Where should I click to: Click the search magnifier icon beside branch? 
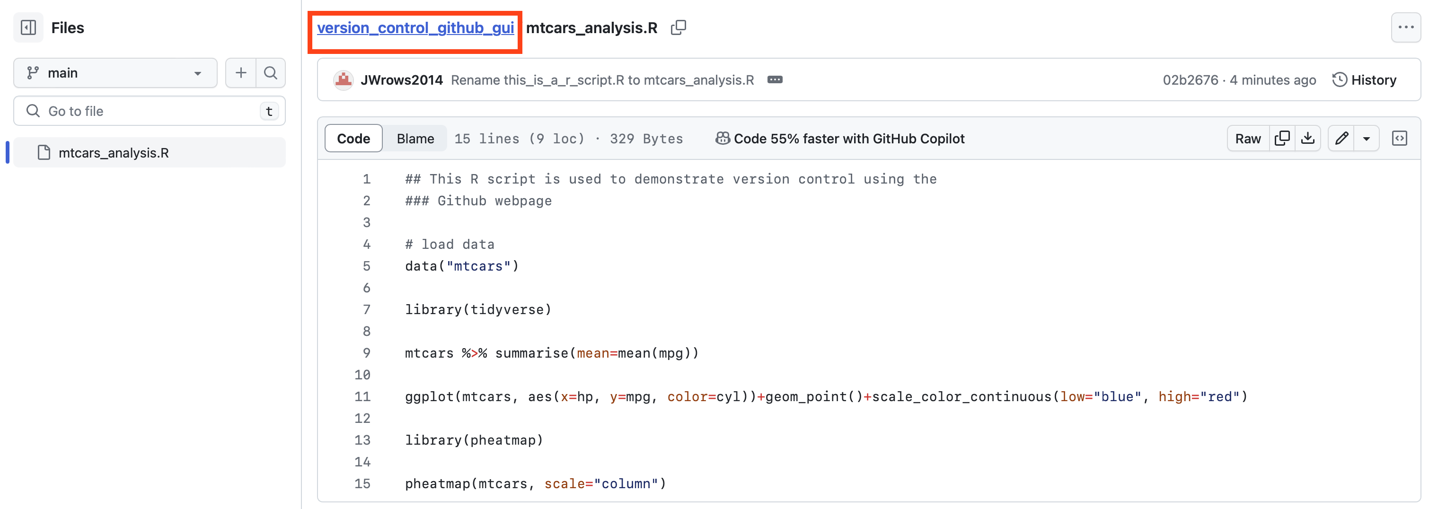coord(271,73)
